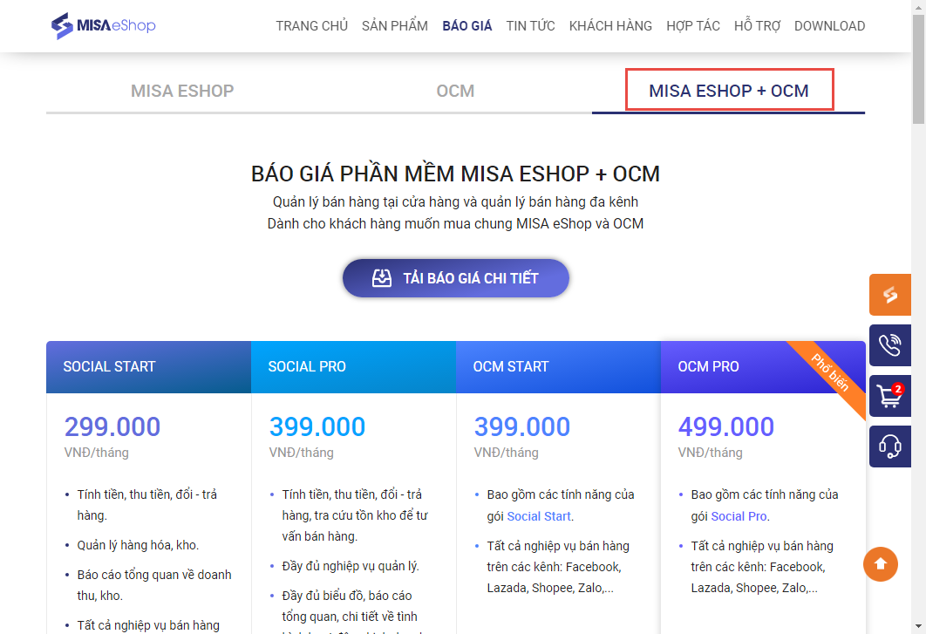Click the vertical scrollbar thumb
This screenshot has height=634, width=926.
(x=919, y=70)
